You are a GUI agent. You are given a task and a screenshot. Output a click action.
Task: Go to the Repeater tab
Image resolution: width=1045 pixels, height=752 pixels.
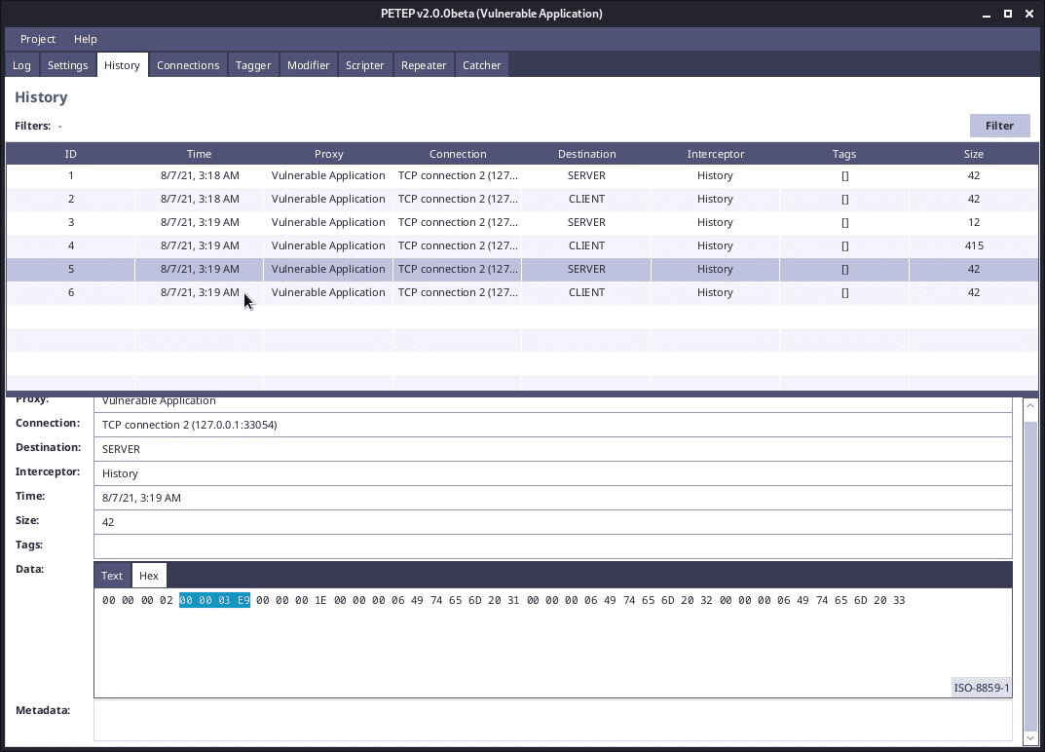424,65
